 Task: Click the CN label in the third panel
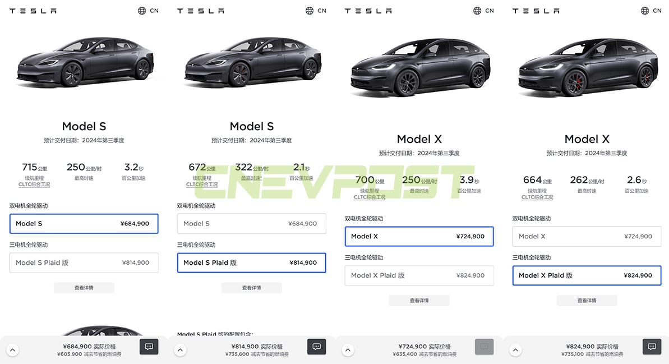pyautogui.click(x=489, y=10)
